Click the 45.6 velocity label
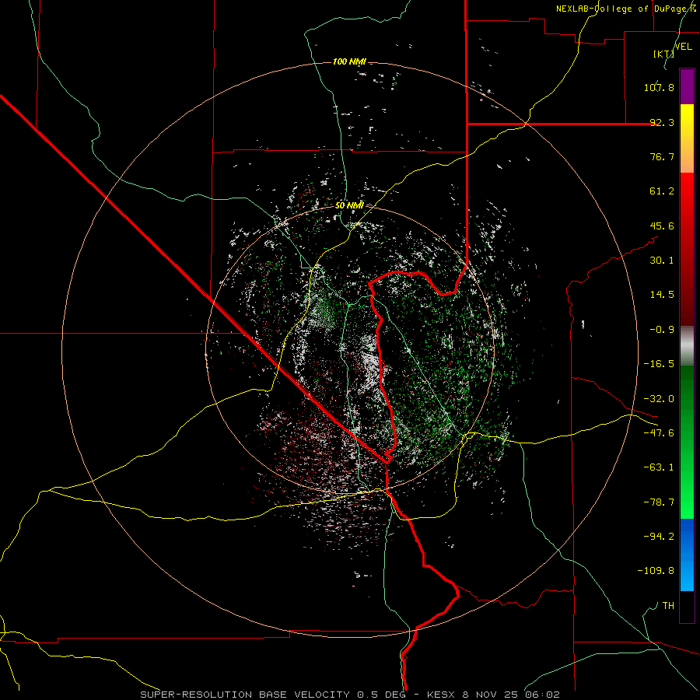 point(662,226)
